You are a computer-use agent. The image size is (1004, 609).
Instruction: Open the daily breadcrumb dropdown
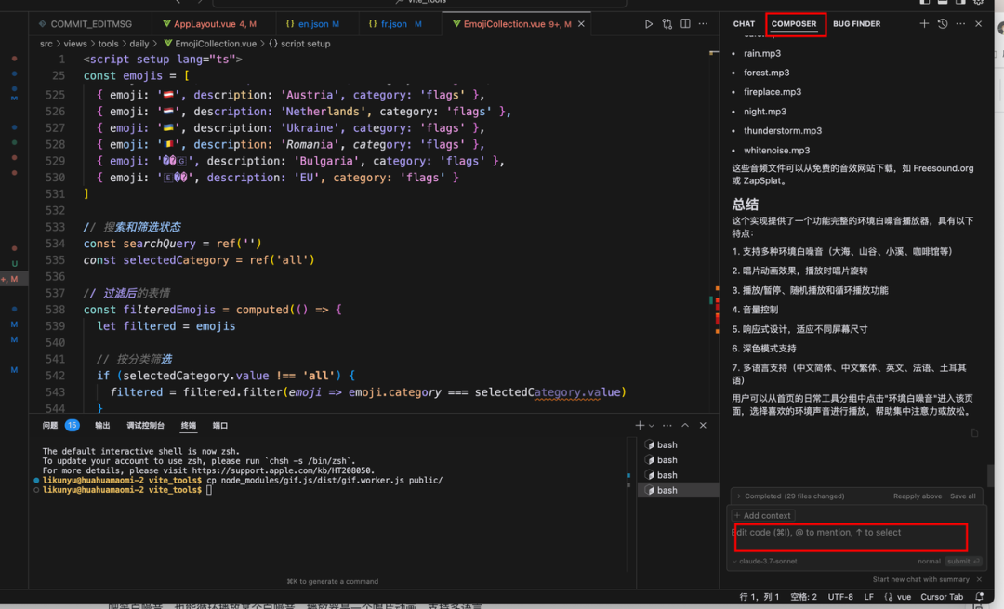[x=139, y=44]
